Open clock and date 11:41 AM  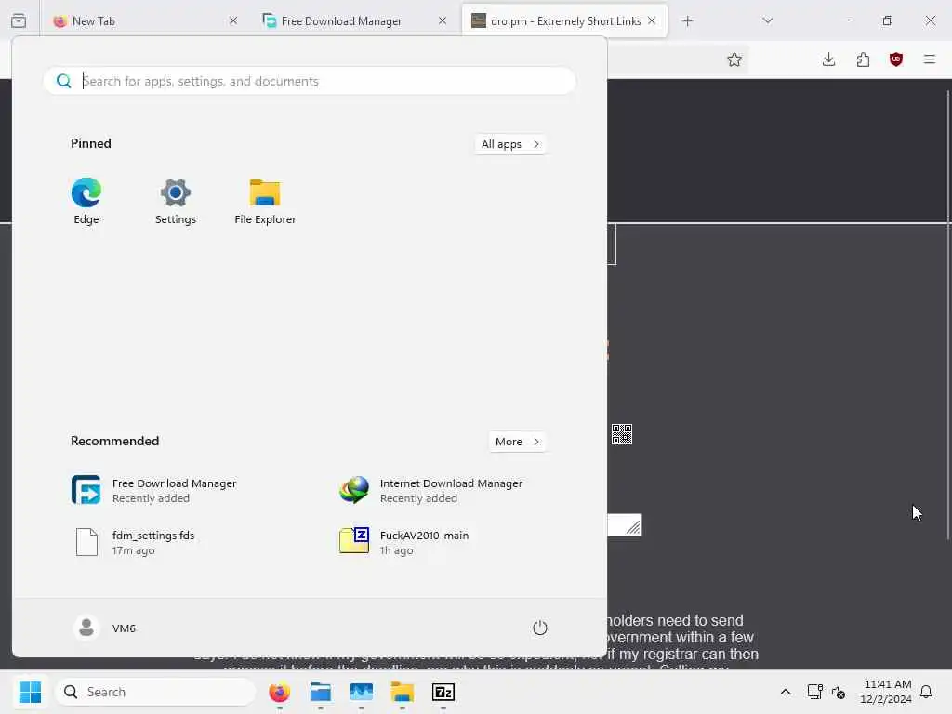click(886, 692)
